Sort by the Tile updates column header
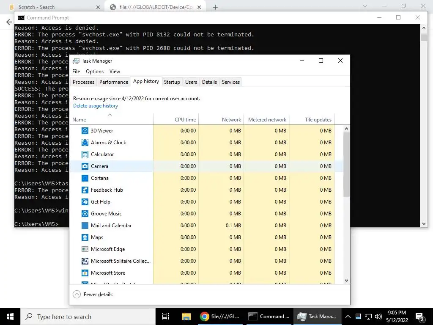The image size is (433, 325). (x=312, y=119)
